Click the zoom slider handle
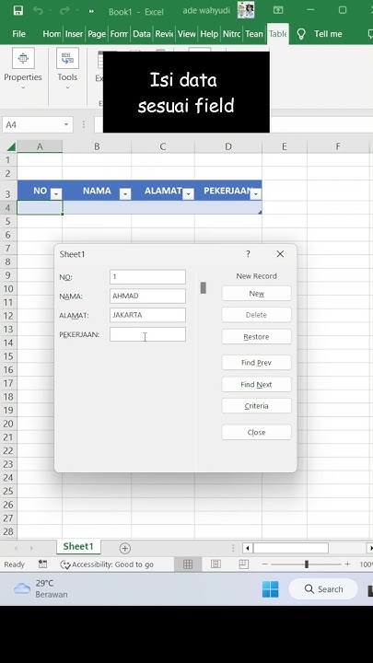373x663 pixels. pyautogui.click(x=307, y=564)
